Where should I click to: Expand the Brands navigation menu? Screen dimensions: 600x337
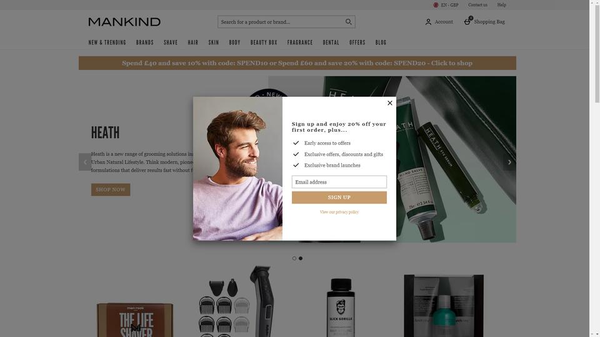144,42
